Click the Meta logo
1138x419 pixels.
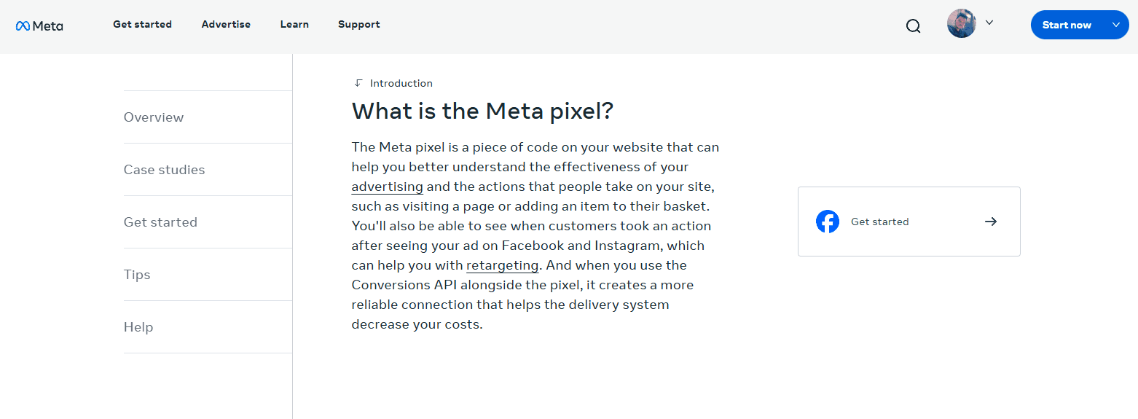click(39, 26)
